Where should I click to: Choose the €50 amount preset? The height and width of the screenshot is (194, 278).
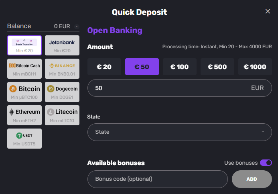pos(142,67)
